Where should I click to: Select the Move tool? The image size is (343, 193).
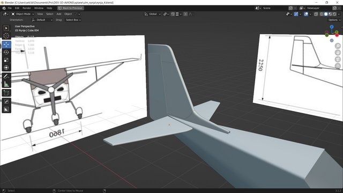tap(6, 44)
